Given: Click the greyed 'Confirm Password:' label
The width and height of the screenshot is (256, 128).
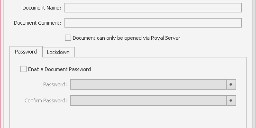Looking at the screenshot, I should (45, 100).
